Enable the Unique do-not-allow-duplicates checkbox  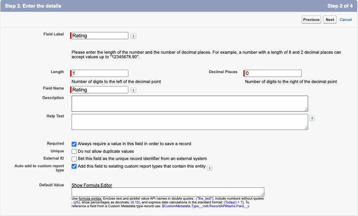[x=74, y=151]
